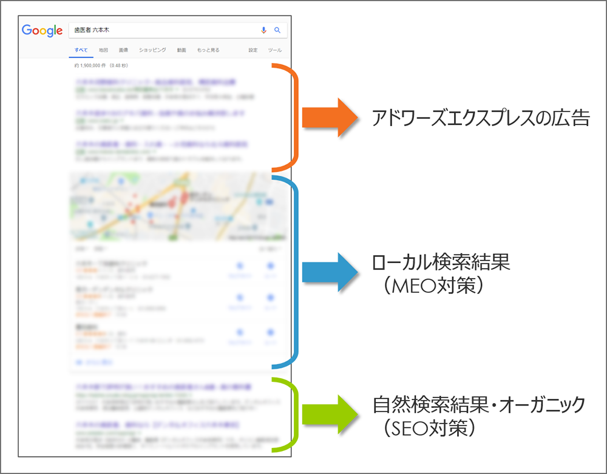This screenshot has width=607, height=474.
Task: Click the 約 1,900,000 件 result count text
Action: point(101,65)
